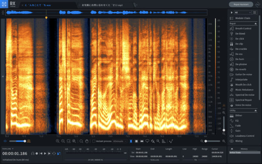This screenshot has width=262, height=164.
Task: Enable the Instant process checkbox
Action: pos(94,141)
